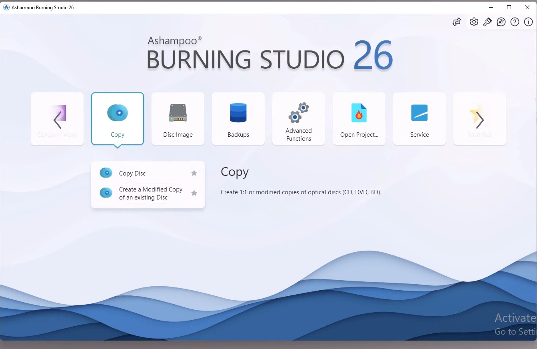Select the Backups tile
Image resolution: width=537 pixels, height=349 pixels.
(238, 119)
